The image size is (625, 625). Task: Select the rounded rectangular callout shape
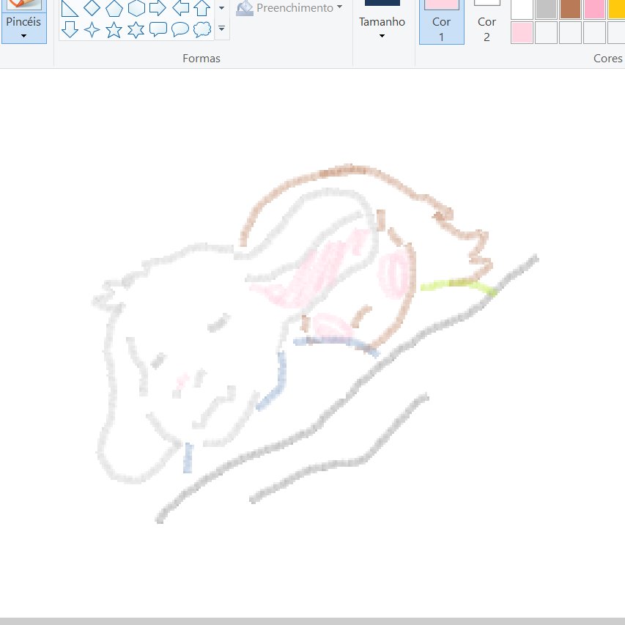pos(158,29)
